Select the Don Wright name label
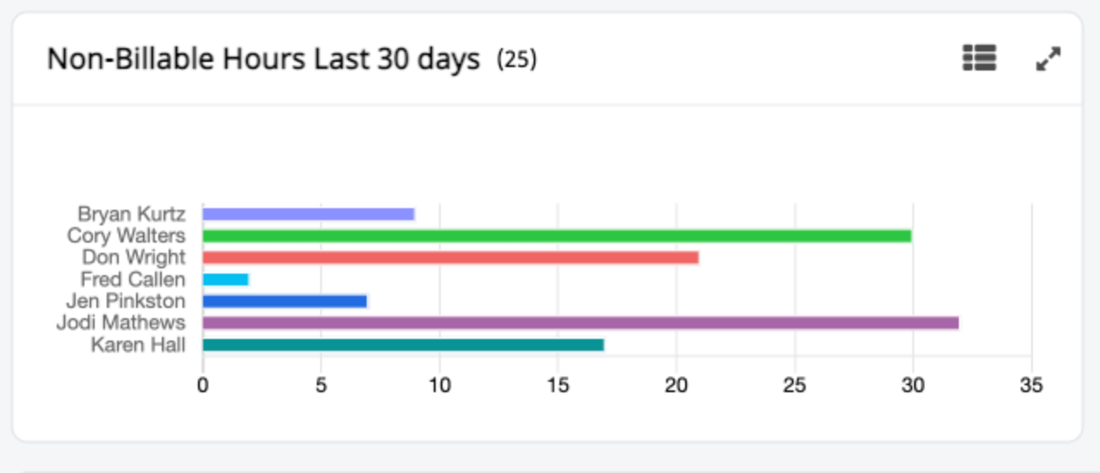The width and height of the screenshot is (1100, 473). click(x=133, y=257)
